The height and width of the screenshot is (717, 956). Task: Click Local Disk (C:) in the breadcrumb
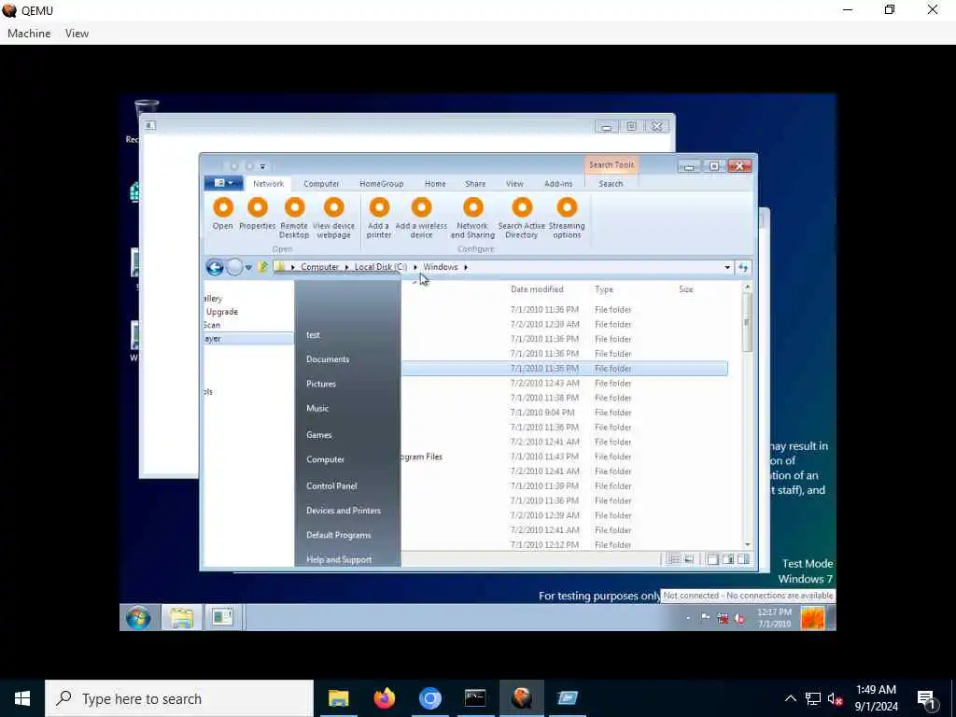[381, 267]
